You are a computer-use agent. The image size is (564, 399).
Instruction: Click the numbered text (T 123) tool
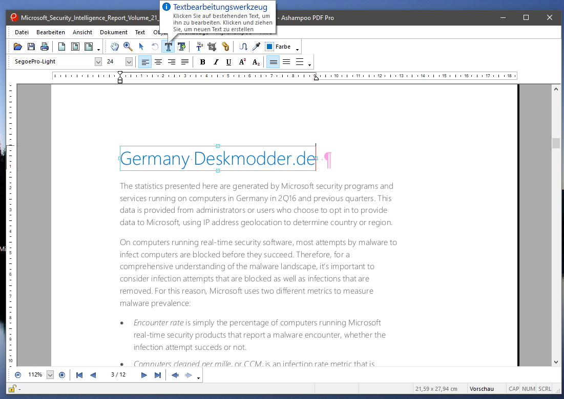coord(199,47)
